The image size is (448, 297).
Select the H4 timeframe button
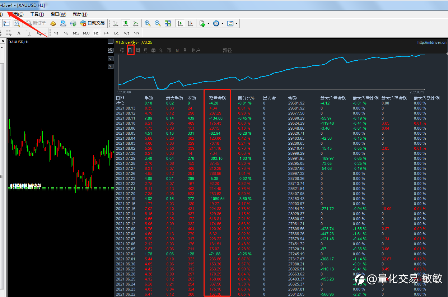[106, 33]
